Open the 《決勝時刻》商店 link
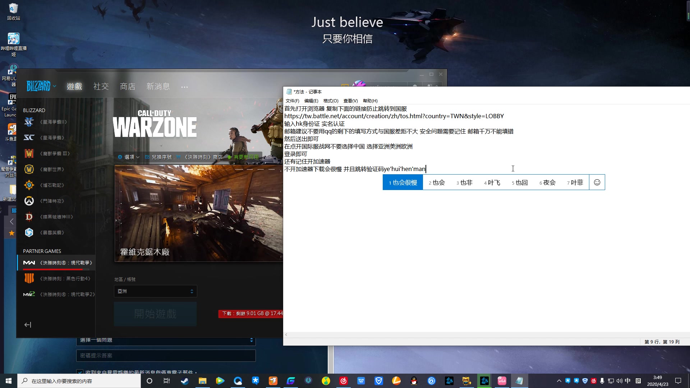The height and width of the screenshot is (388, 690). (200, 157)
